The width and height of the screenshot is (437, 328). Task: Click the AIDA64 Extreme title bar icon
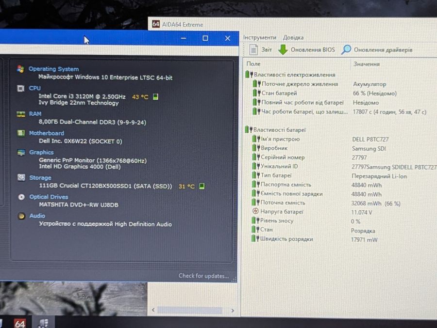coord(156,24)
